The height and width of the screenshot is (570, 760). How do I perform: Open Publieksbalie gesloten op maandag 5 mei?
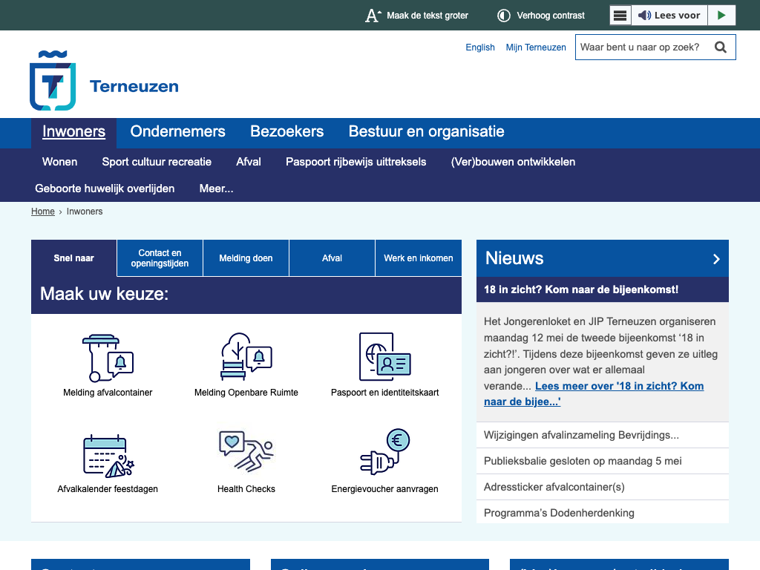(583, 461)
